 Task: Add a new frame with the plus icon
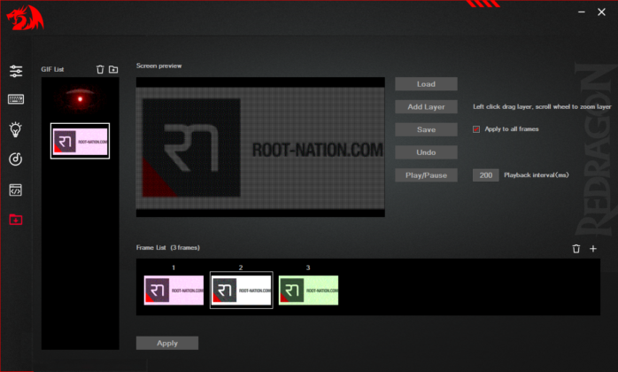pos(593,249)
